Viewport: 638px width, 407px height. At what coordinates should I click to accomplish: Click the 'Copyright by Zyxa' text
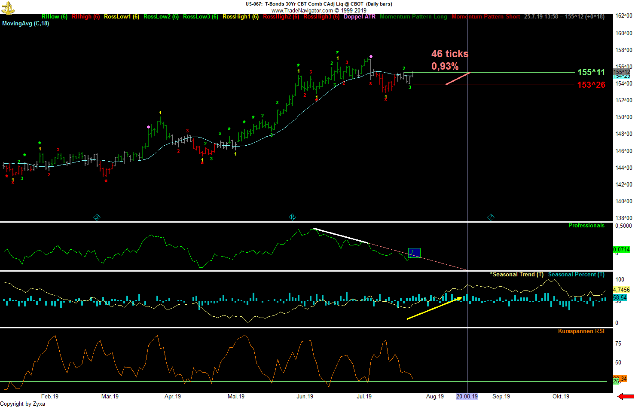23,404
